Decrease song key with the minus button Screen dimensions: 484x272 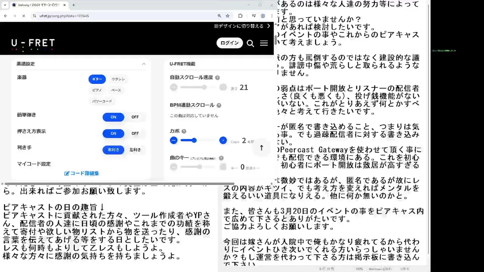pos(174,167)
